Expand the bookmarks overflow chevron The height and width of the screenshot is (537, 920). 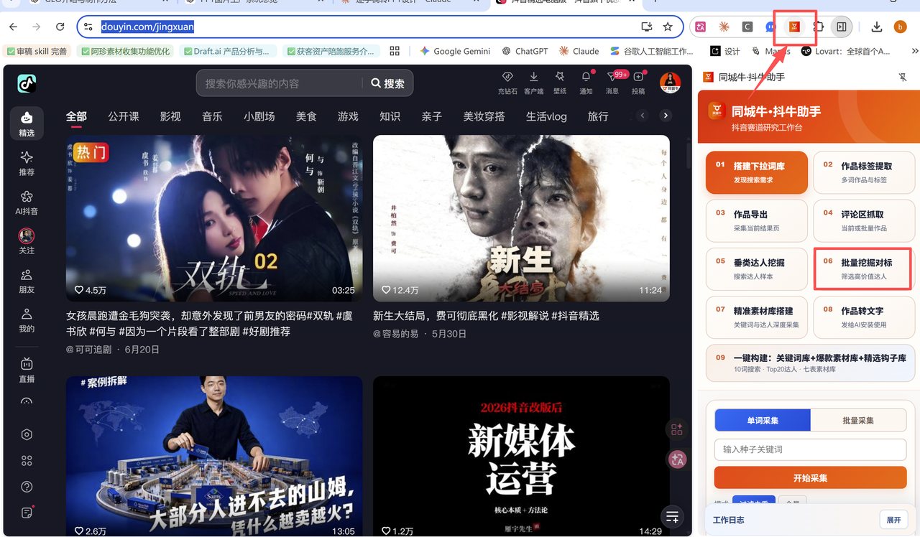914,51
